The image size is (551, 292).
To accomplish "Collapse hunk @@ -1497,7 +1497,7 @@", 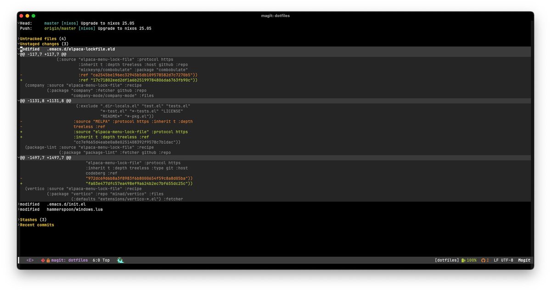I will point(19,157).
